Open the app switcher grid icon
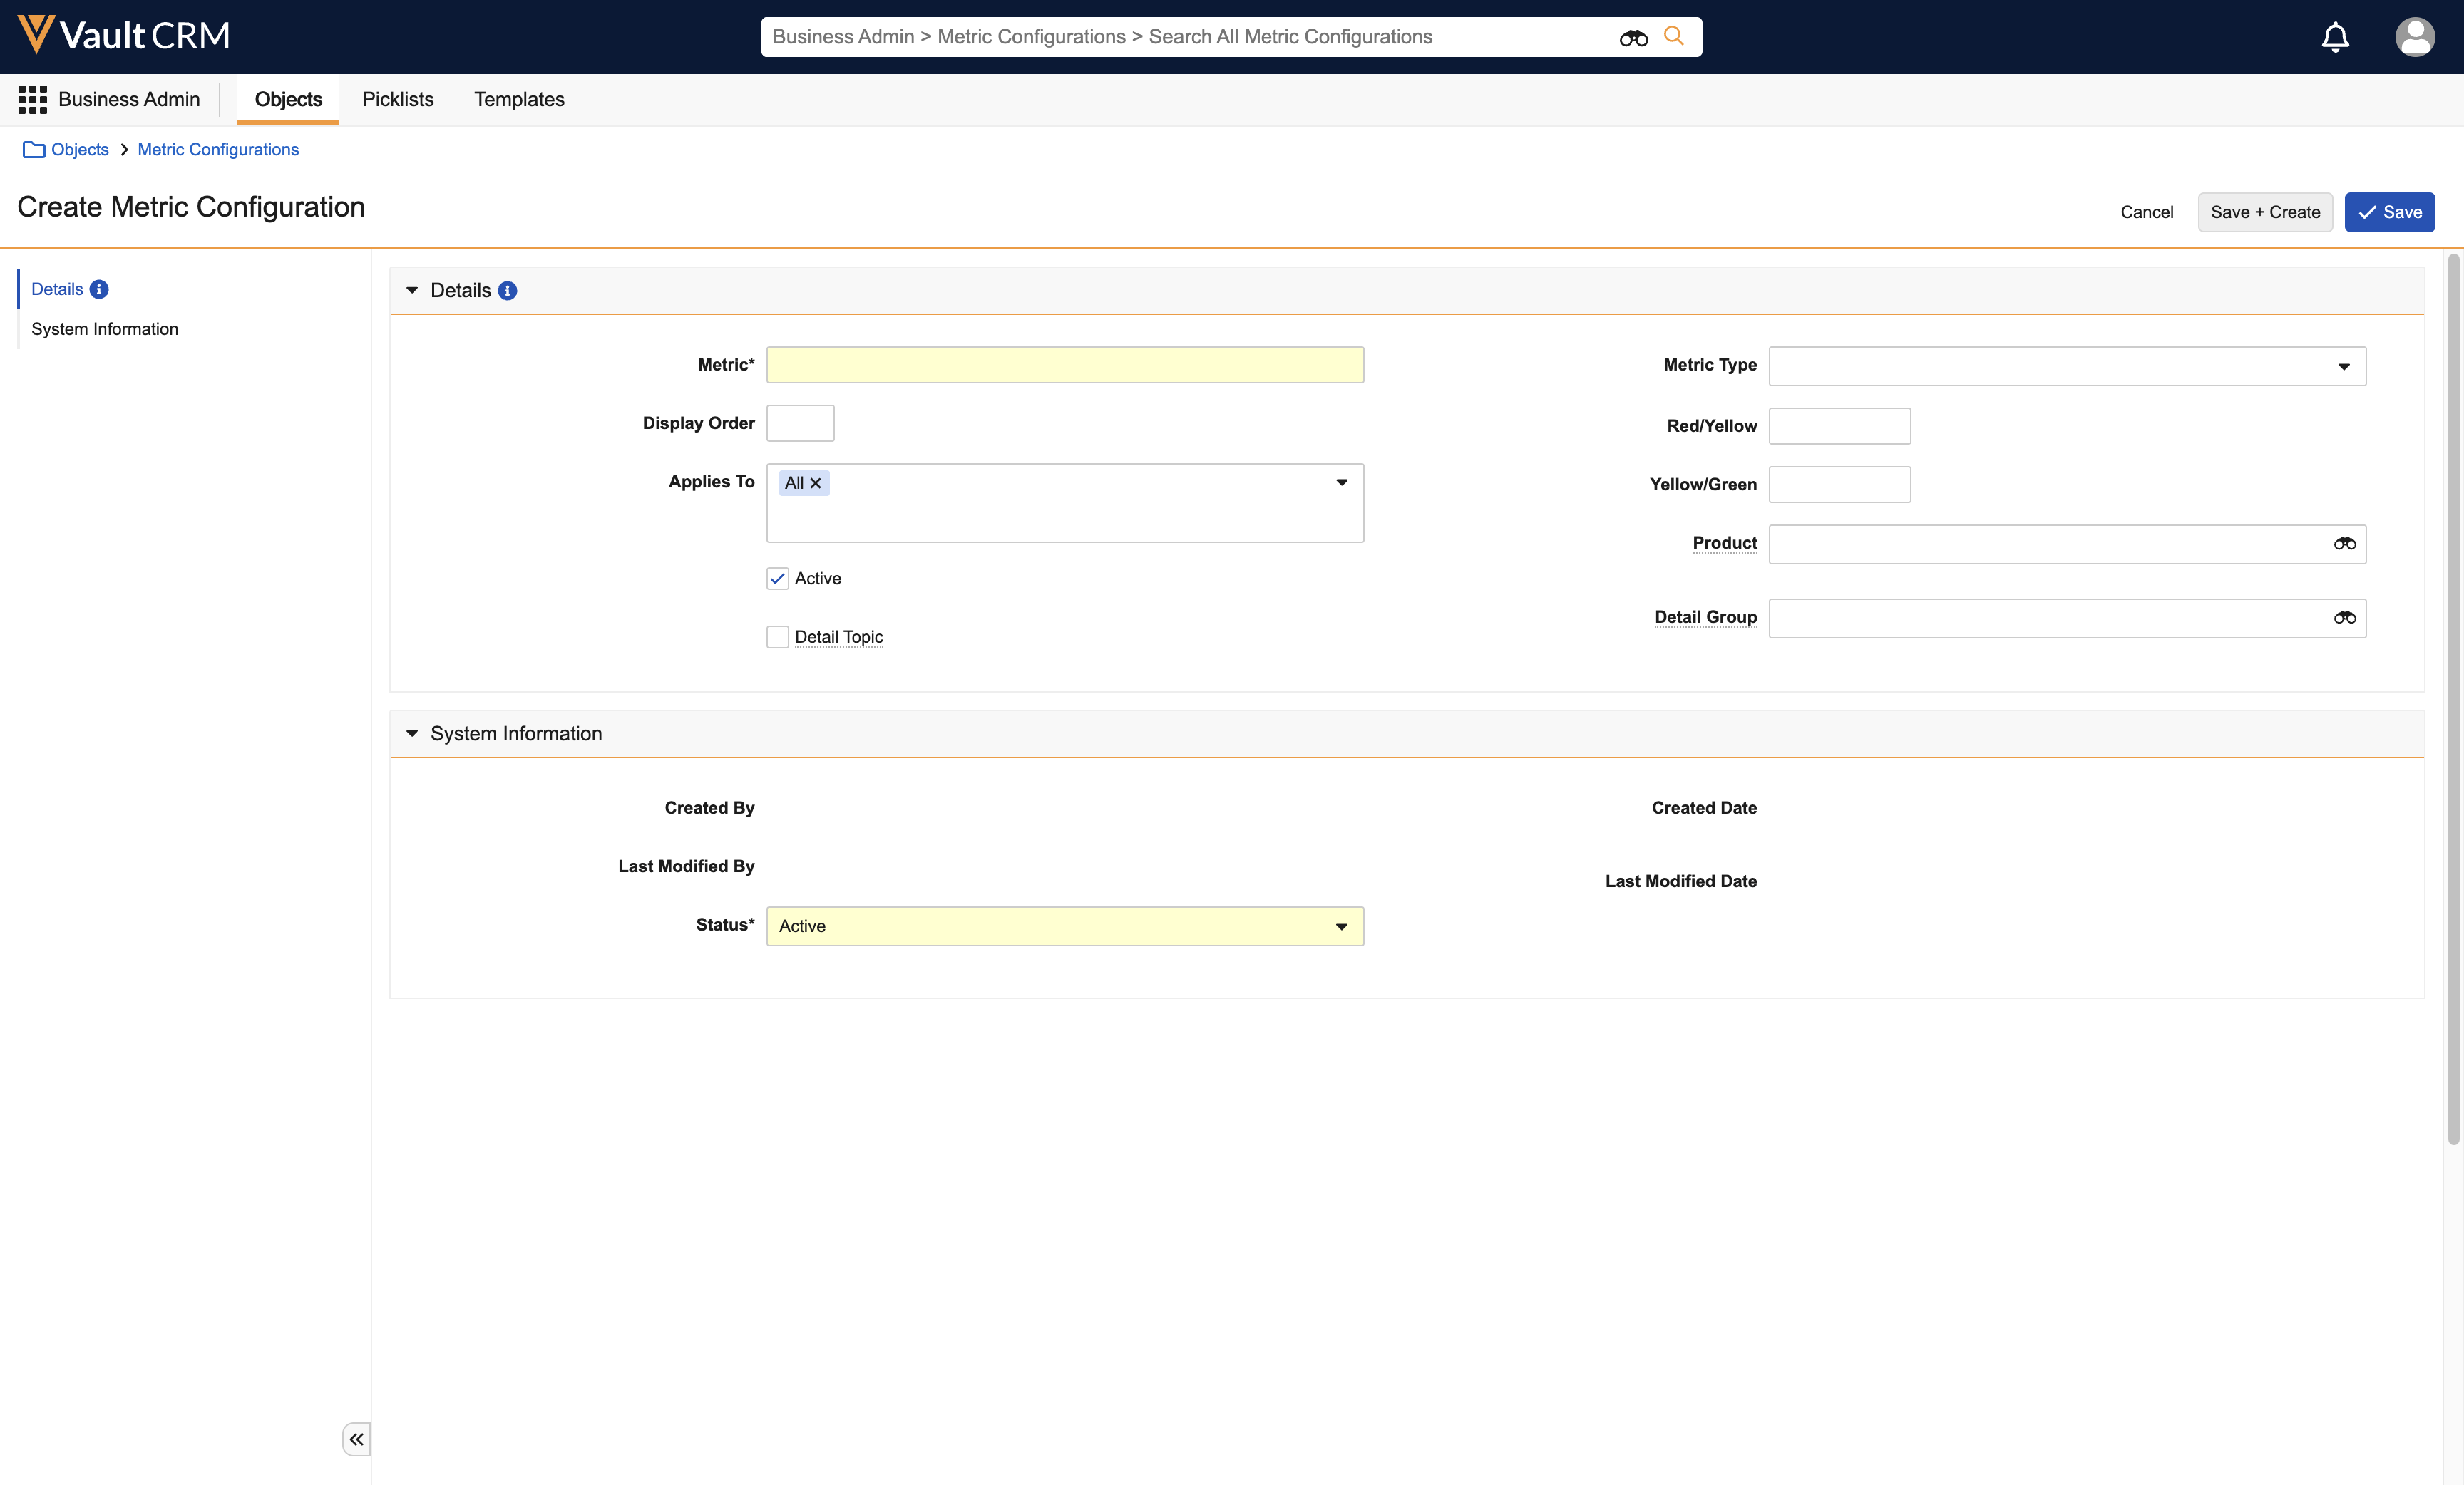The image size is (2464, 1485). coord(32,99)
